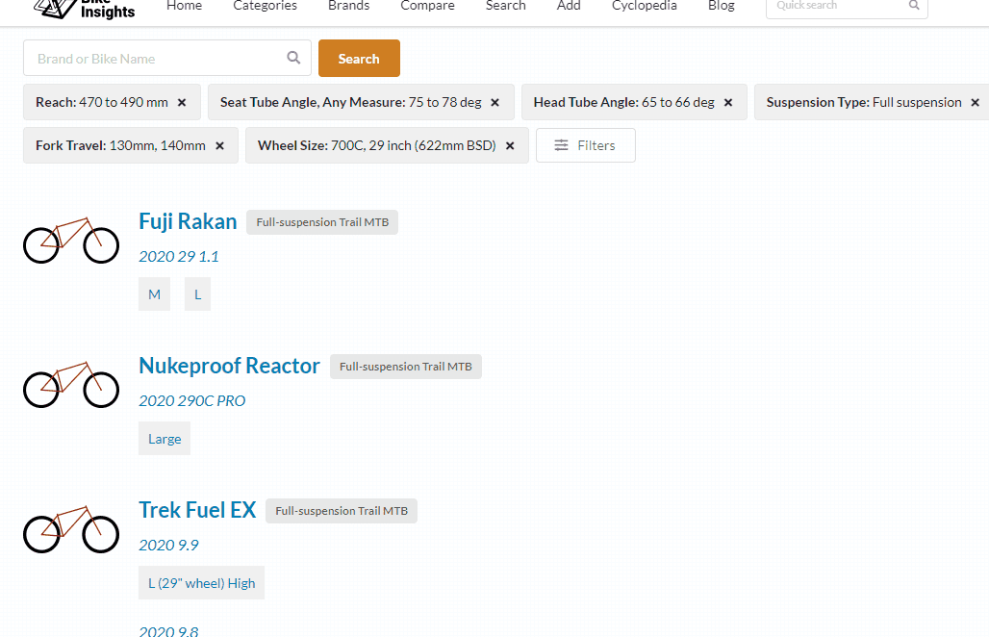Open the Fuji Rakan bike thumbnail
The image size is (989, 637).
click(x=71, y=241)
